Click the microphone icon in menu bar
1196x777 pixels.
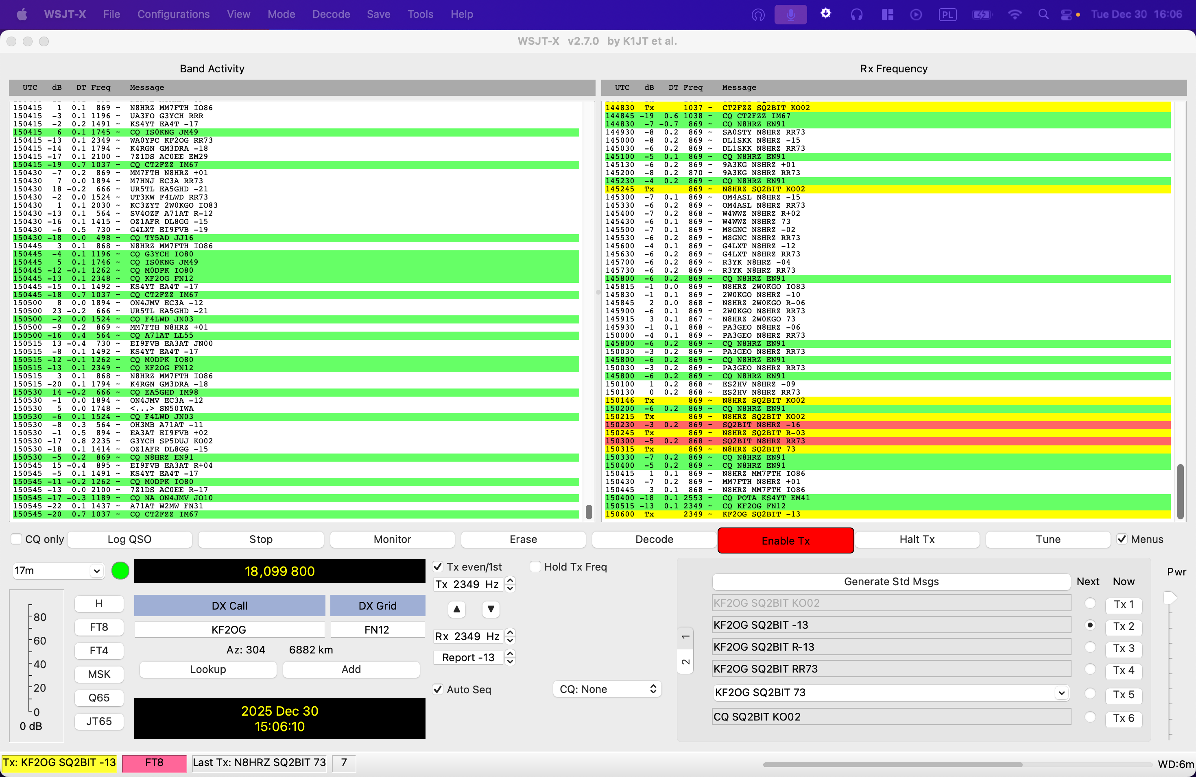tap(790, 15)
